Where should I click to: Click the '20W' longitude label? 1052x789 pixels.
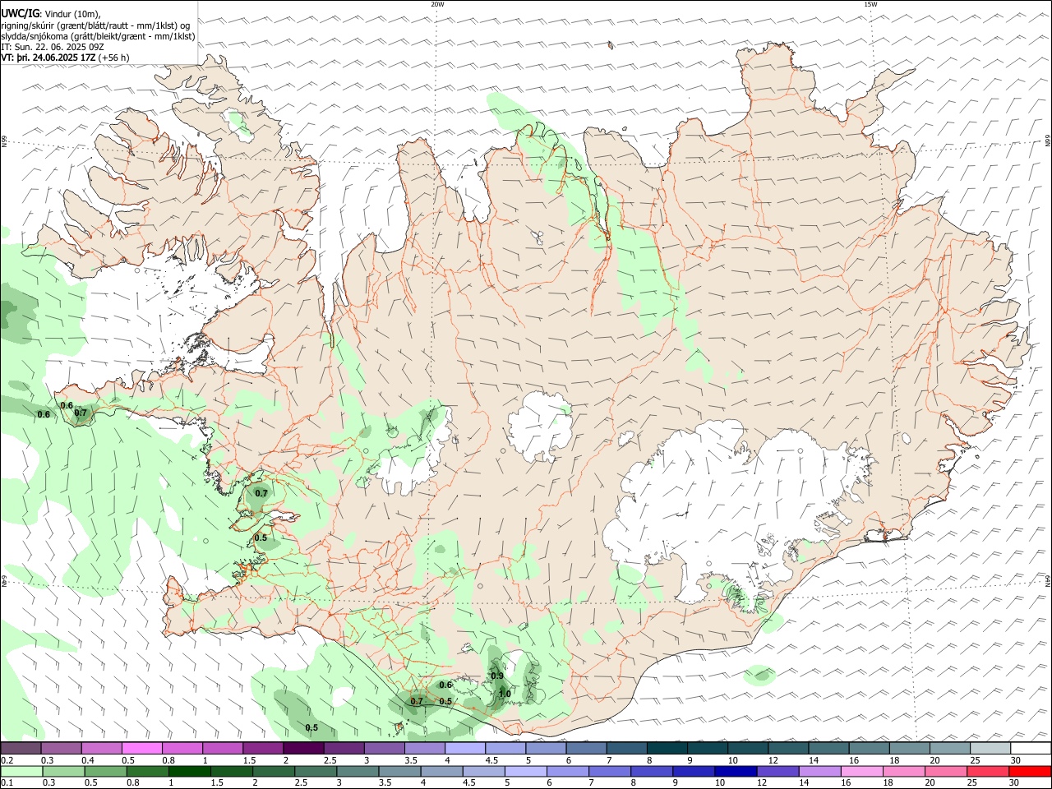[x=437, y=4]
